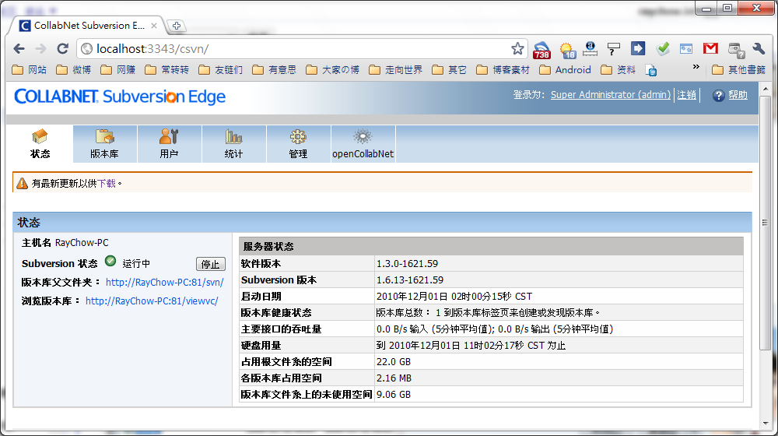
Task: Click Super Administrator (admin) link
Action: click(x=610, y=94)
